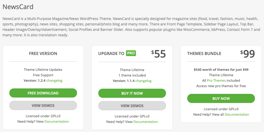Viewport: 264px width, 132px height.
Task: Click the BUY IT NOW button
Action: click(x=132, y=93)
